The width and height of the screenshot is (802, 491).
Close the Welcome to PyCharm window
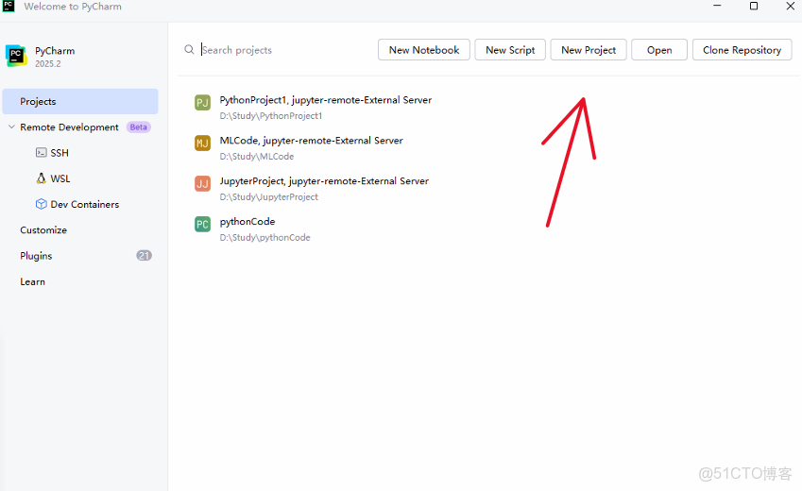pos(791,6)
